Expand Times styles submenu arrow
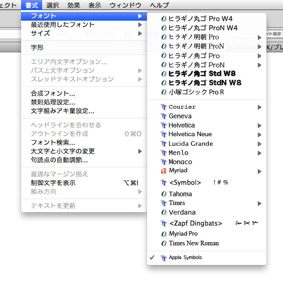Screen dimensions: 283x282 (260, 204)
